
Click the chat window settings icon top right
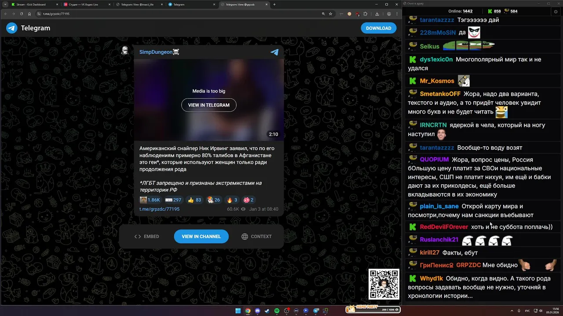point(556,11)
